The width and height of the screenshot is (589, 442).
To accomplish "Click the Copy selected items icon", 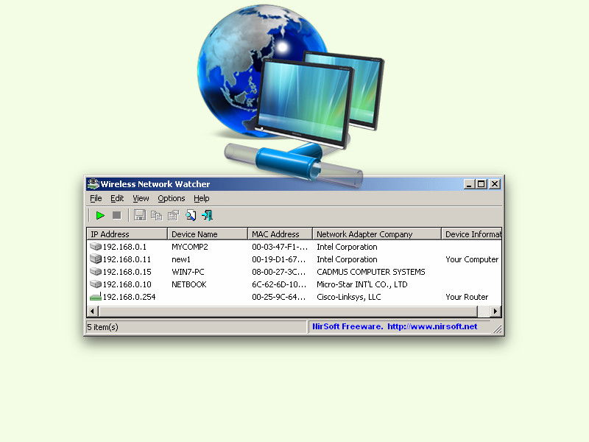I will 156,215.
